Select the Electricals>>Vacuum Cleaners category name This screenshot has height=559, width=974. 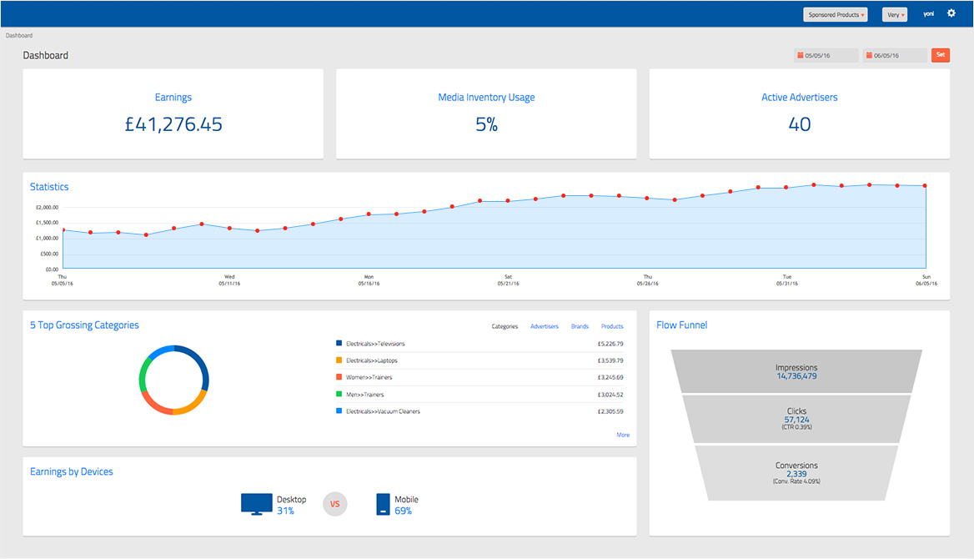(x=383, y=411)
